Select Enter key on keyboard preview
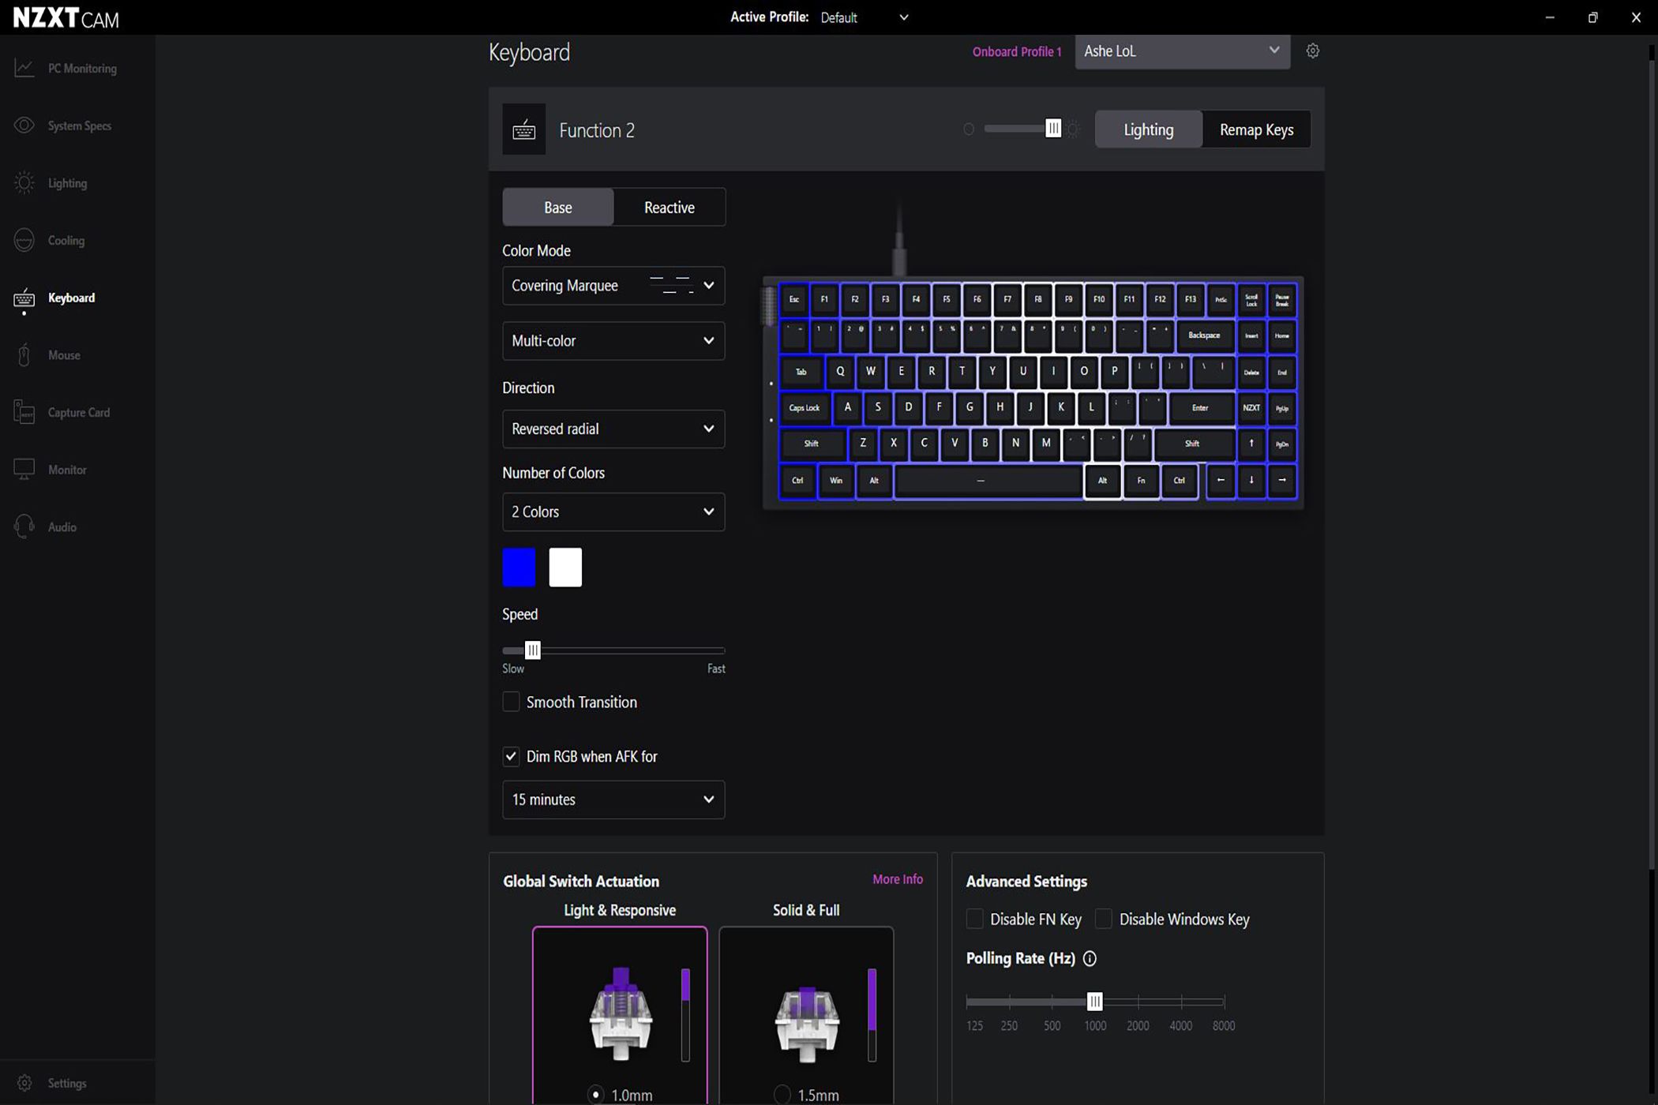 coord(1200,408)
